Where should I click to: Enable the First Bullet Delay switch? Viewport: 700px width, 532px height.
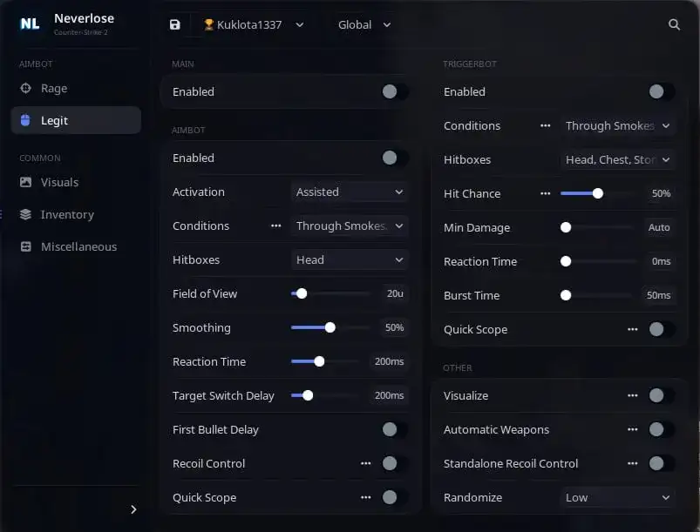click(393, 429)
